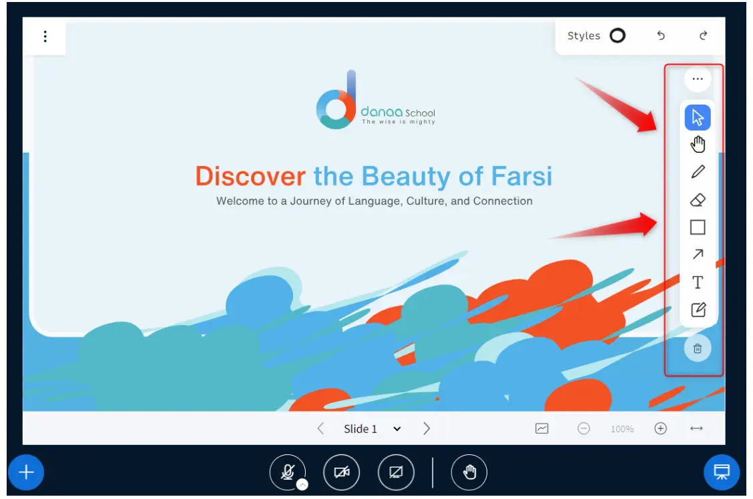The width and height of the screenshot is (753, 499).
Task: Pick the Sticky note tool
Action: coord(698,310)
